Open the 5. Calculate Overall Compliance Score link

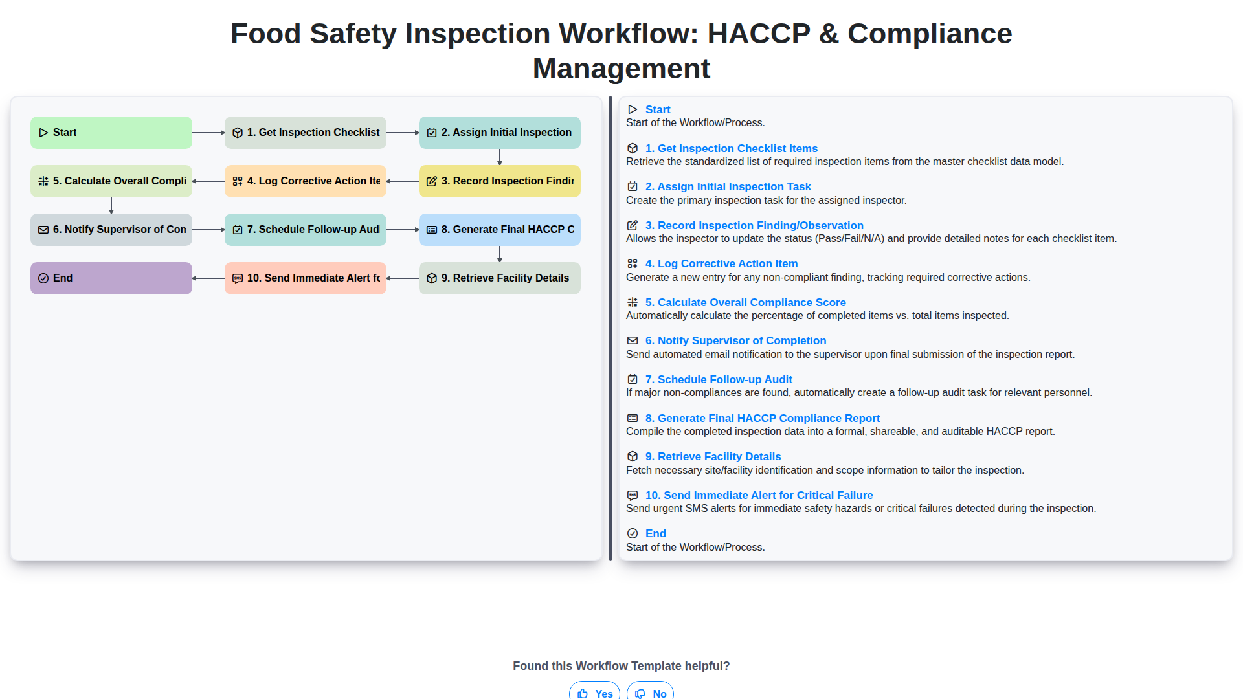point(746,302)
